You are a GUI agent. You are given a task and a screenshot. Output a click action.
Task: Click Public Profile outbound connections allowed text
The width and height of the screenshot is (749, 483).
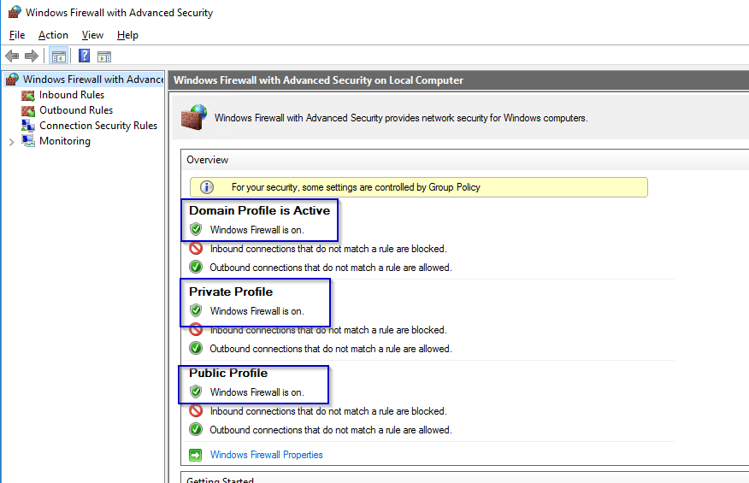331,430
